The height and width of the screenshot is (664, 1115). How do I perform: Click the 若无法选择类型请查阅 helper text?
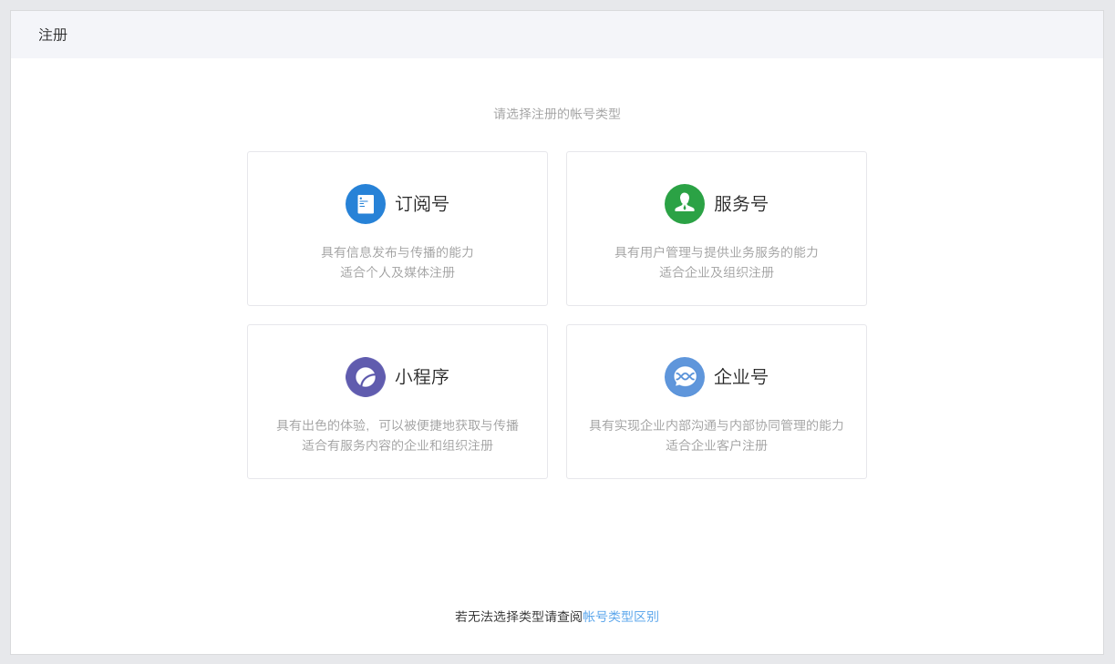520,616
